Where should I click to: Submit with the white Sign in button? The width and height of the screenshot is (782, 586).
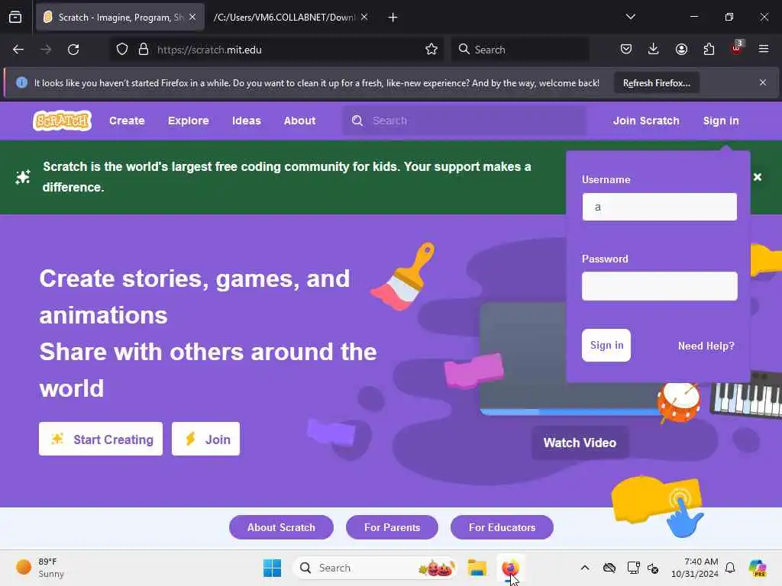point(606,345)
